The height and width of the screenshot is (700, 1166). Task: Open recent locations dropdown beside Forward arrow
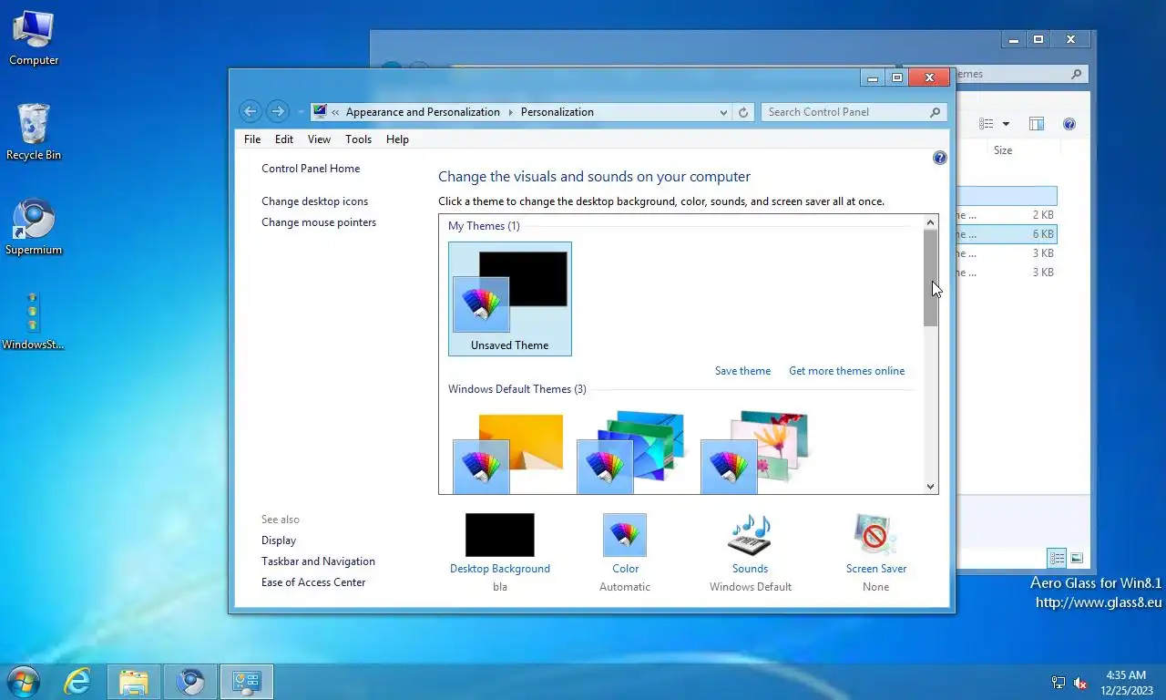coord(302,112)
